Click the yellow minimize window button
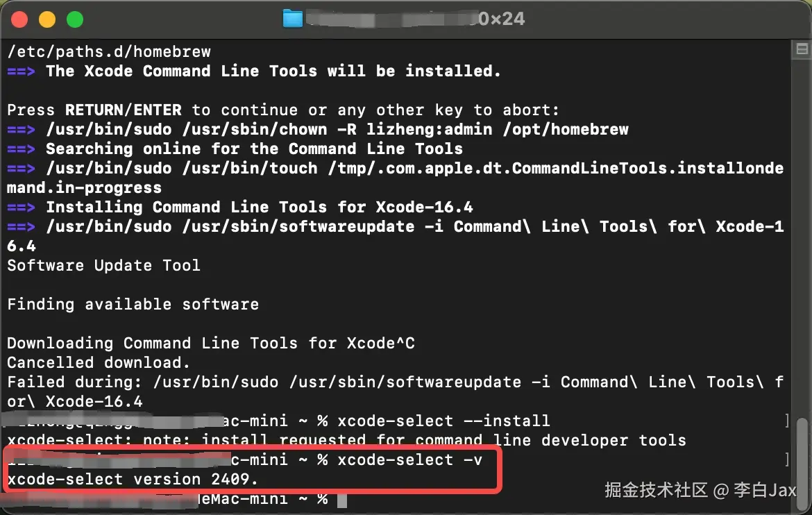Viewport: 812px width, 515px height. [x=47, y=19]
